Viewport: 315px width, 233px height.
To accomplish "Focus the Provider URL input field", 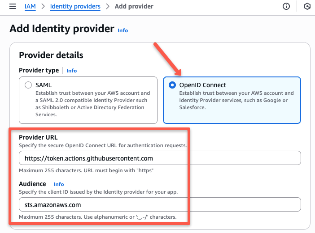I will point(160,158).
